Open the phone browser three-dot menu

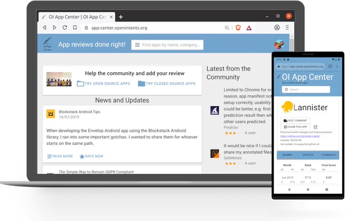tap(337, 67)
